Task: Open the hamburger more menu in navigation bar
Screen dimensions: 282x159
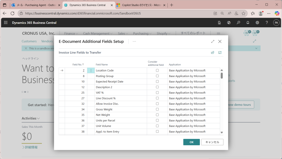Action: tap(218, 33)
